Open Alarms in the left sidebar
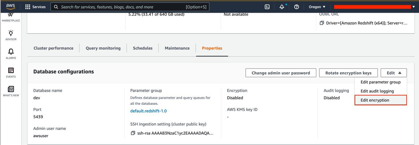419x145 pixels. (x=11, y=54)
